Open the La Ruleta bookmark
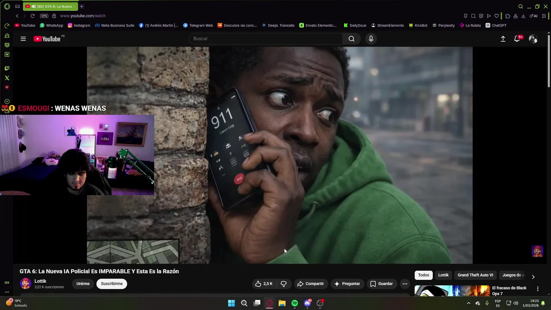 (470, 25)
